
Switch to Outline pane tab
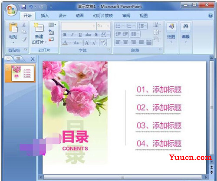coord(19,59)
